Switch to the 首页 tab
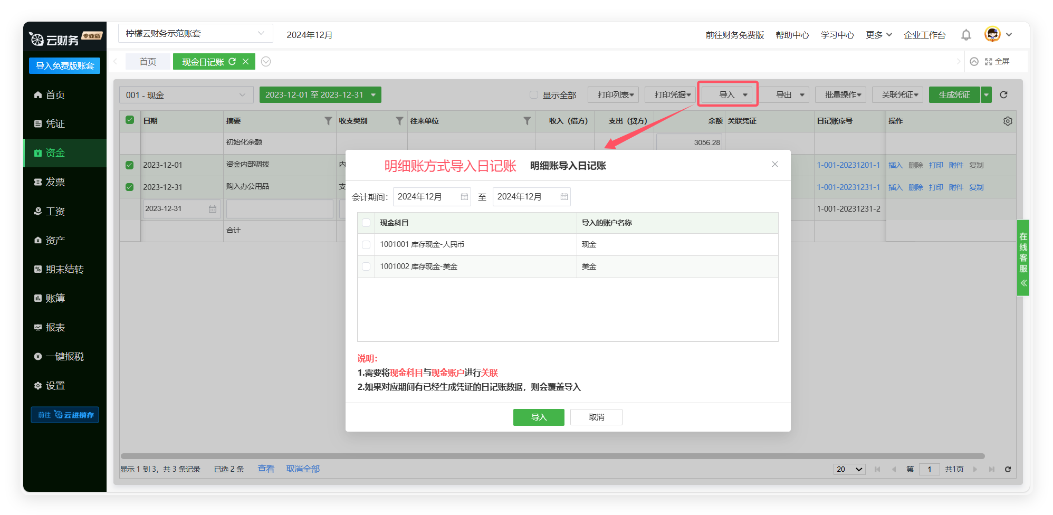Viewport: 1053px width, 515px height. [x=148, y=62]
